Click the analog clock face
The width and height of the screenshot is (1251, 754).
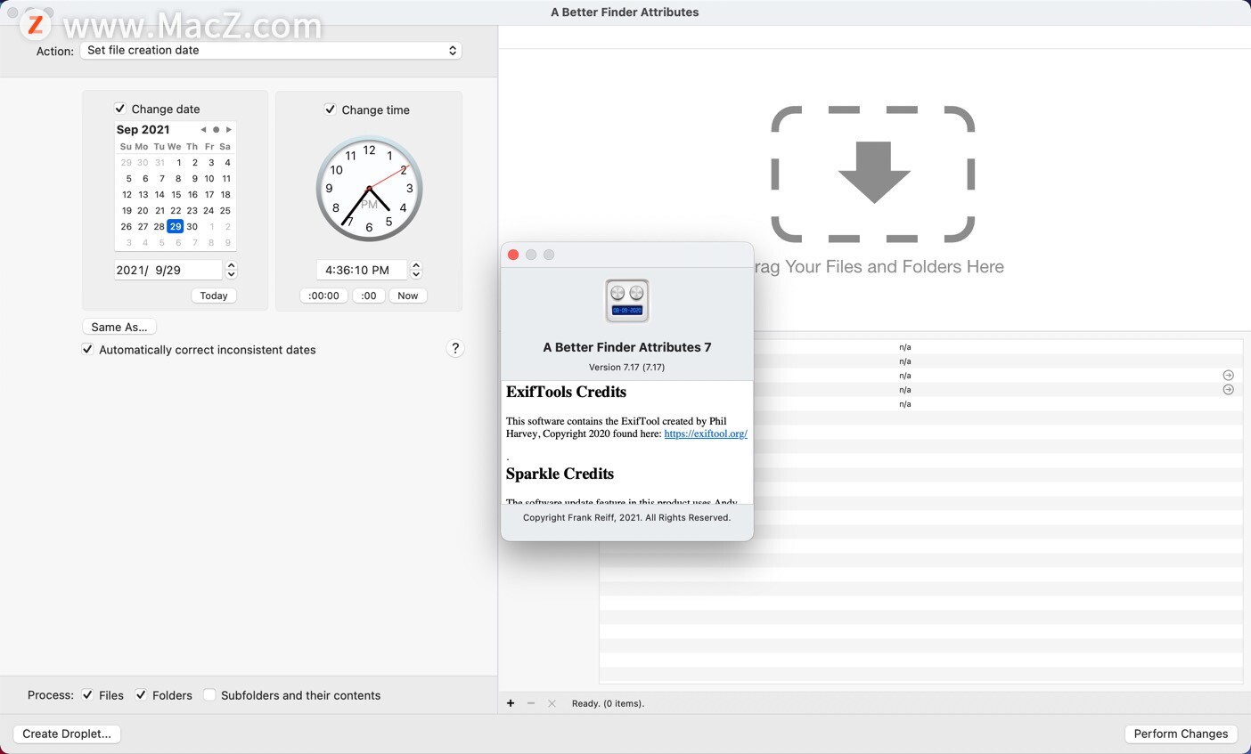pyautogui.click(x=369, y=189)
